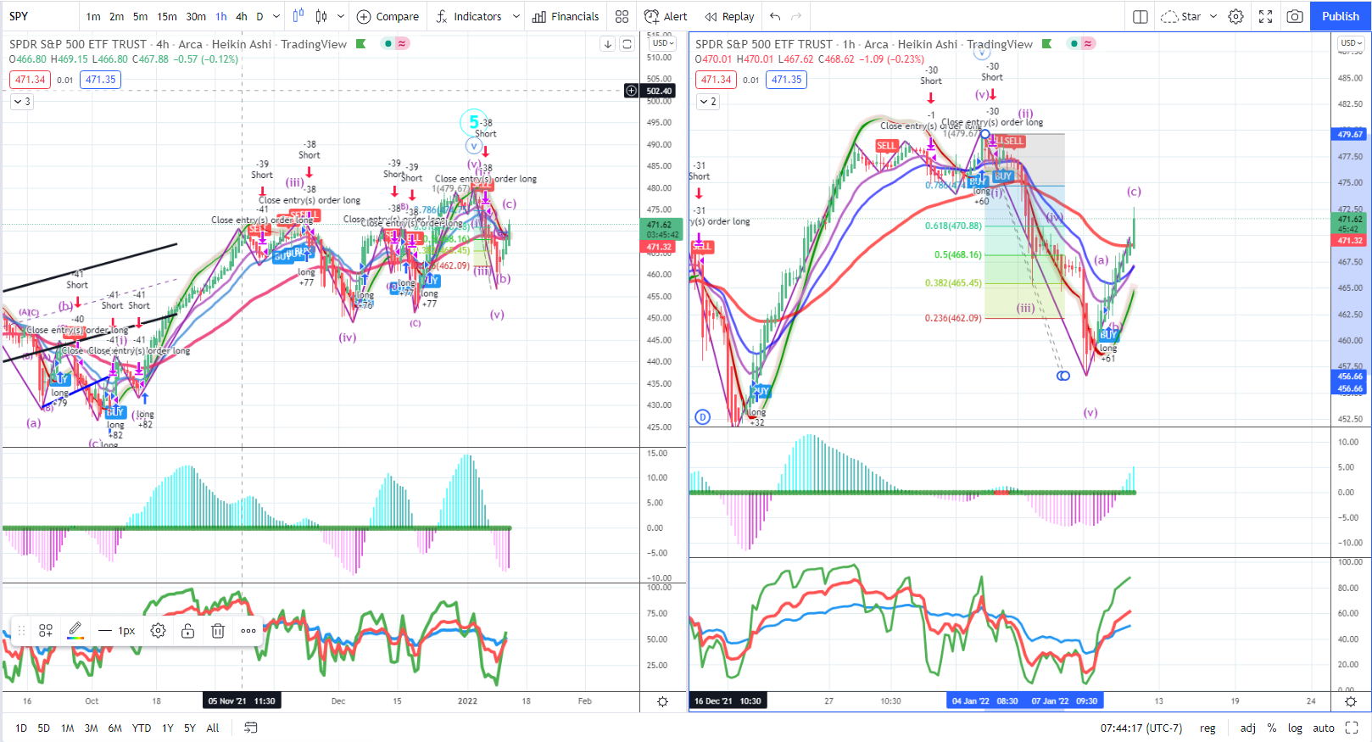Open drawing templates in floating toolbar
This screenshot has height=742, width=1372.
tap(46, 631)
